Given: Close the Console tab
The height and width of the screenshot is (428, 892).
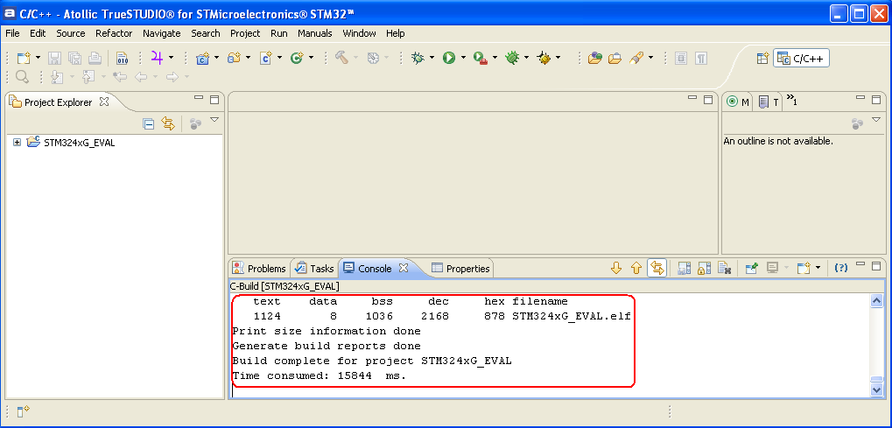Looking at the screenshot, I should [x=404, y=268].
